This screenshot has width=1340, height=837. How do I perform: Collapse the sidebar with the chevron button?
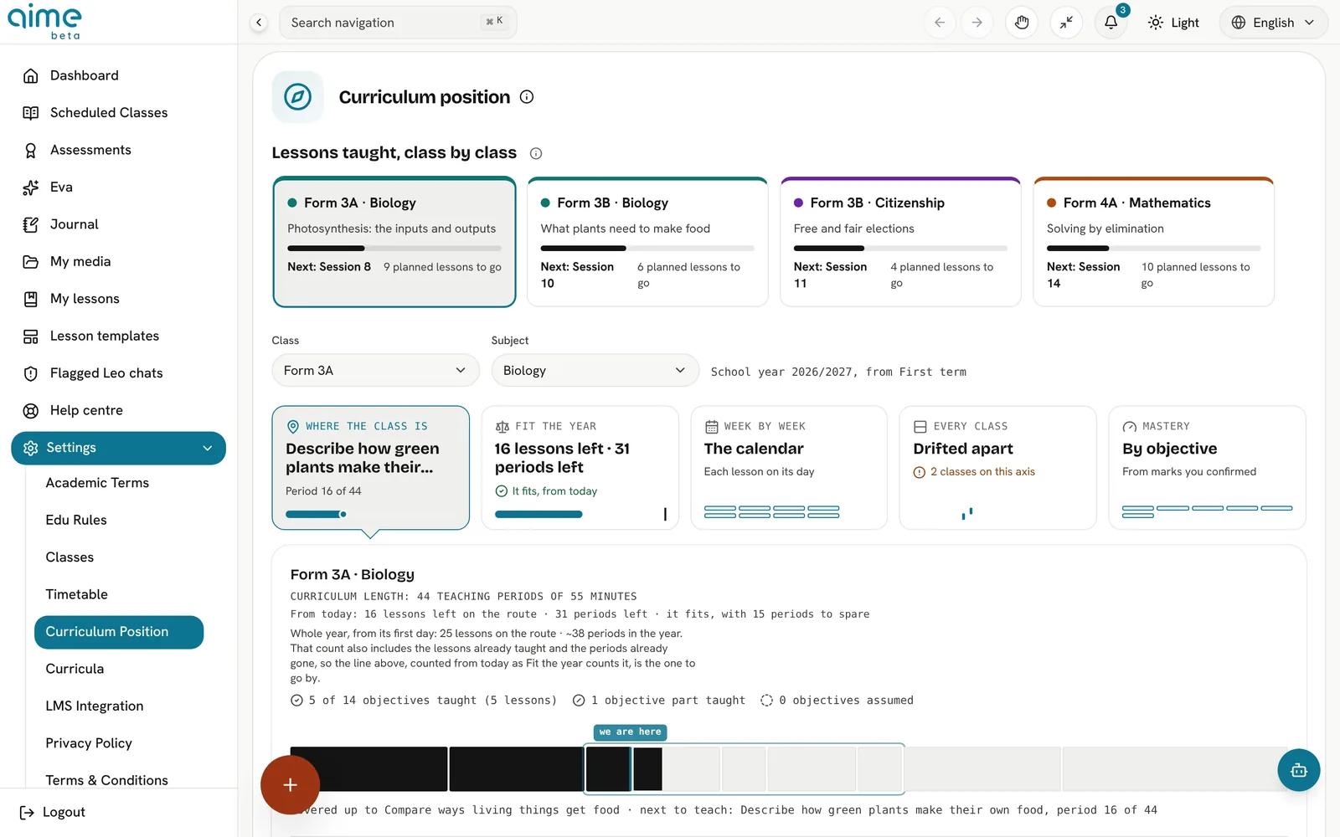click(x=260, y=23)
